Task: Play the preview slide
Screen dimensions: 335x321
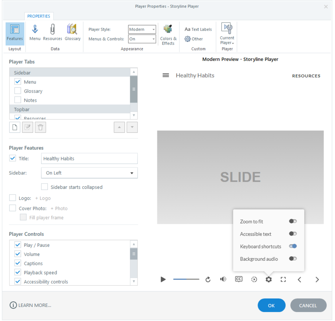Action: (x=163, y=279)
